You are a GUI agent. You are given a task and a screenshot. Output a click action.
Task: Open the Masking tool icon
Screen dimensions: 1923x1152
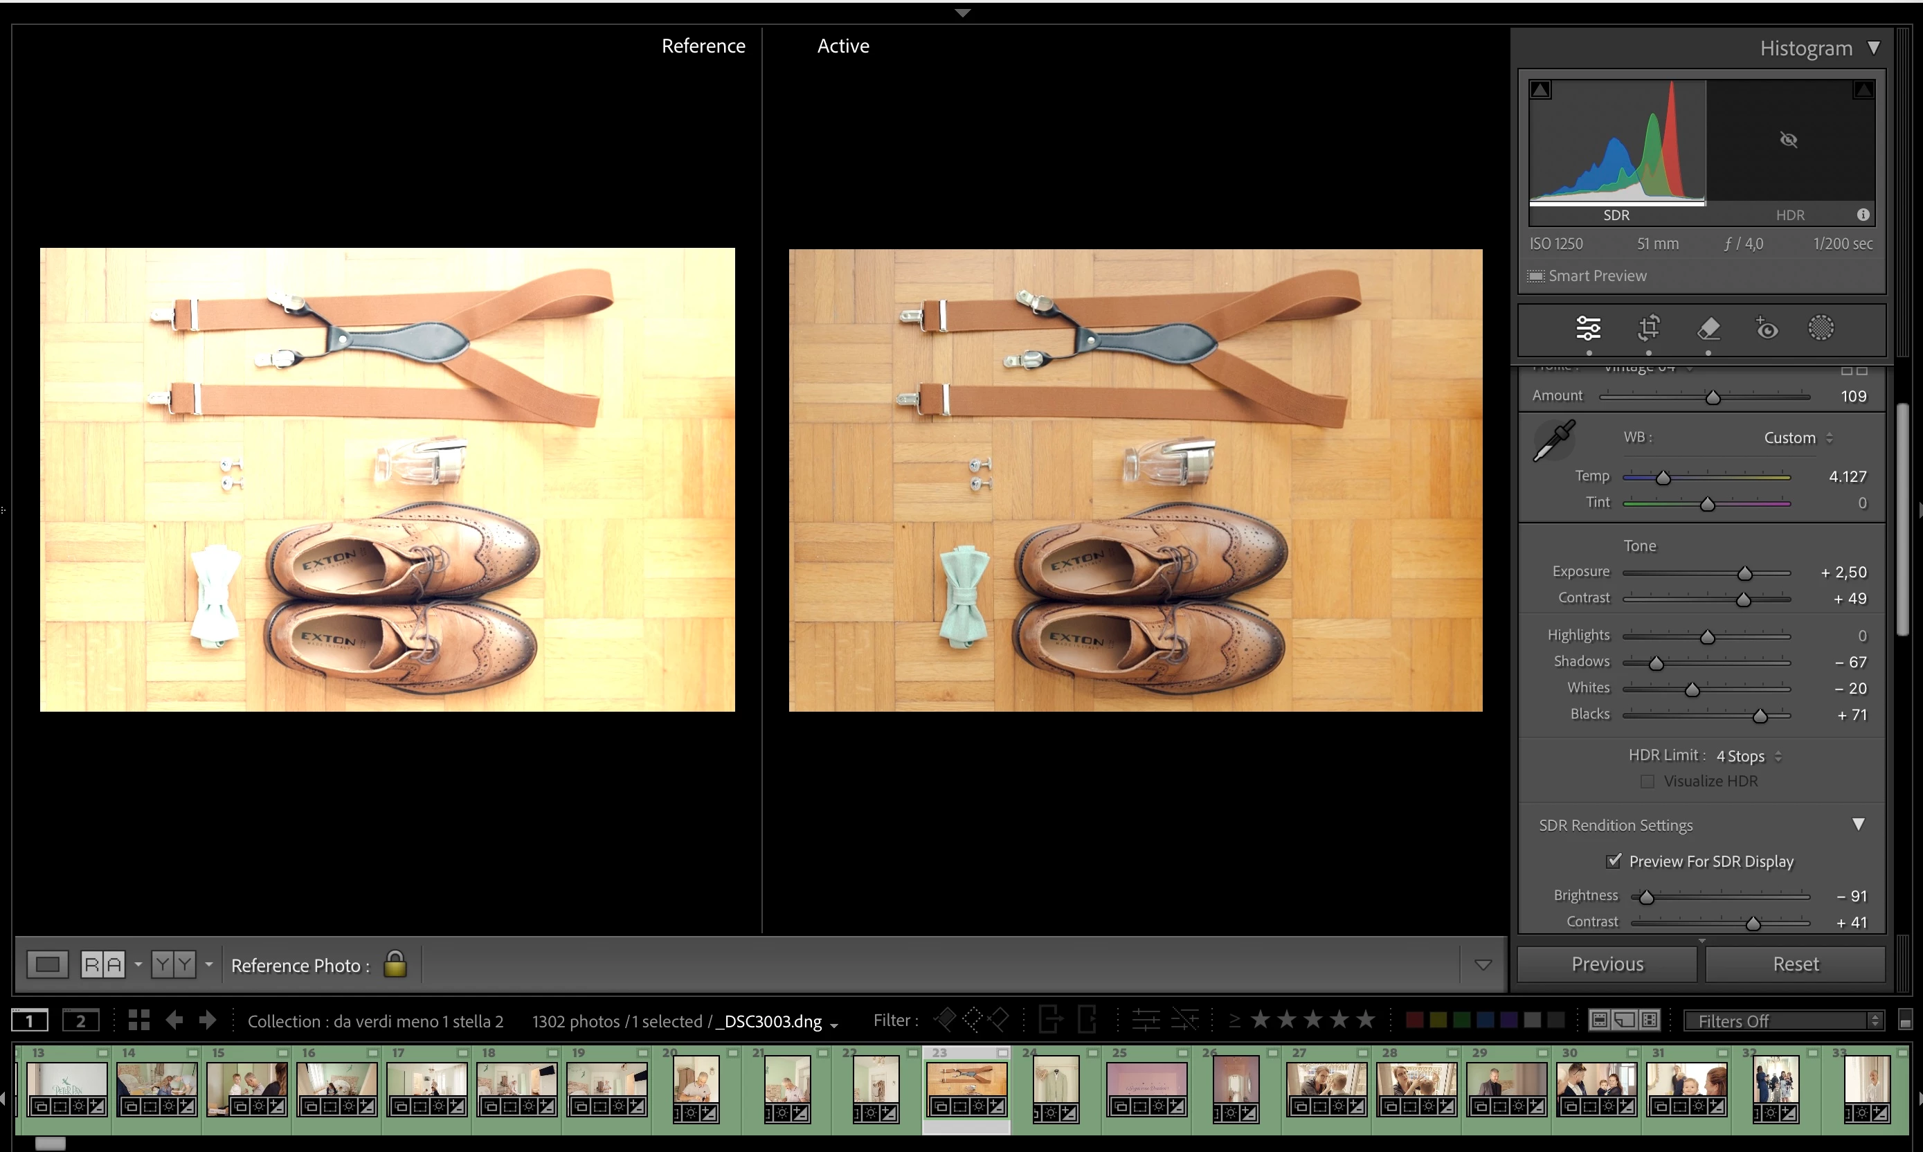[1821, 328]
